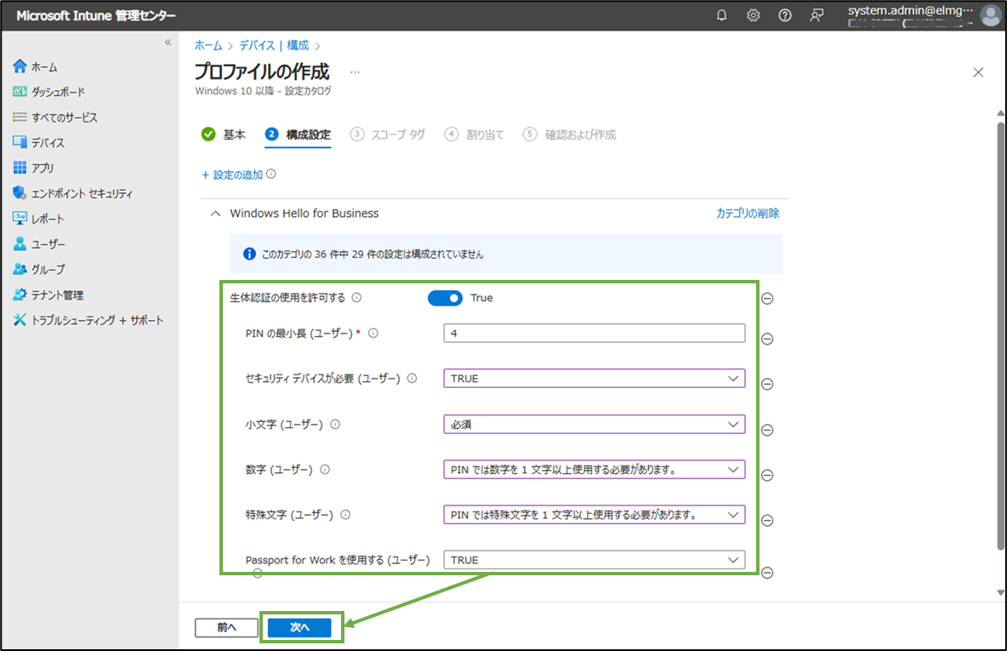Click the 前へ button

tap(226, 627)
